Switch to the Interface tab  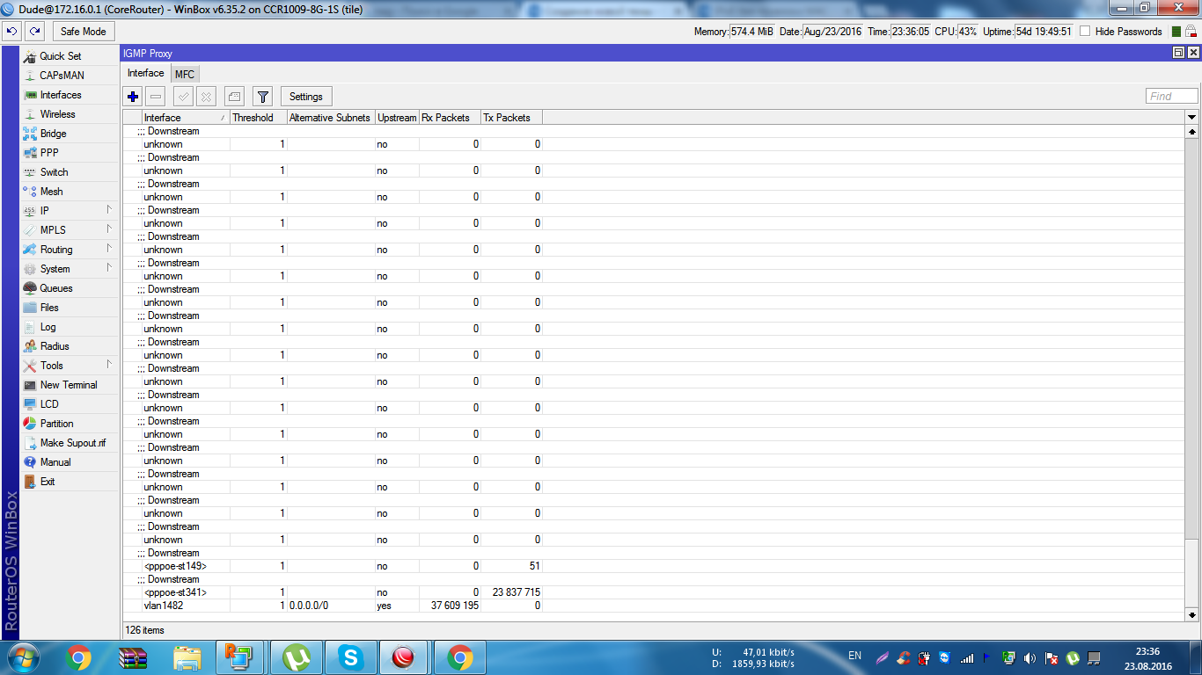coord(146,73)
